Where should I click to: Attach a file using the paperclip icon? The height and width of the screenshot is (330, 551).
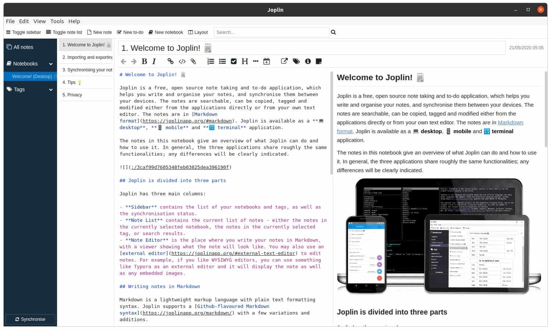click(193, 61)
